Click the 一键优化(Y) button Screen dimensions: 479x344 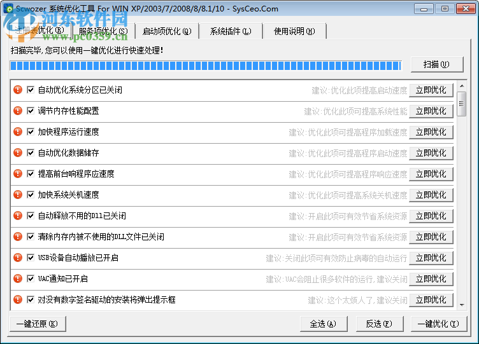click(x=439, y=324)
